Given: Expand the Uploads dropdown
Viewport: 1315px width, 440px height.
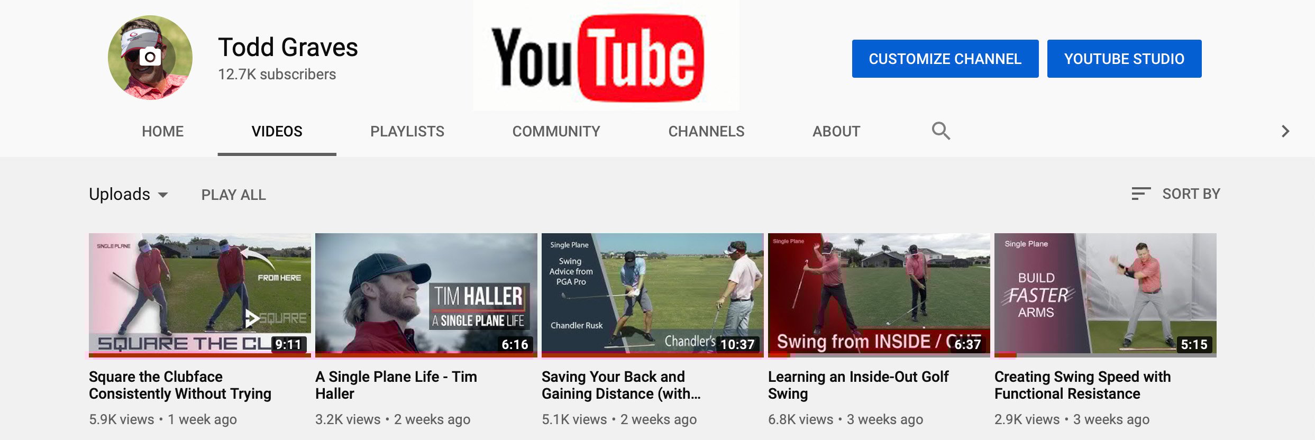Looking at the screenshot, I should click(129, 194).
